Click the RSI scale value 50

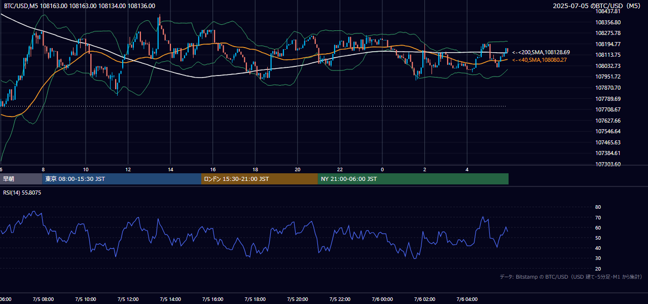click(x=598, y=238)
